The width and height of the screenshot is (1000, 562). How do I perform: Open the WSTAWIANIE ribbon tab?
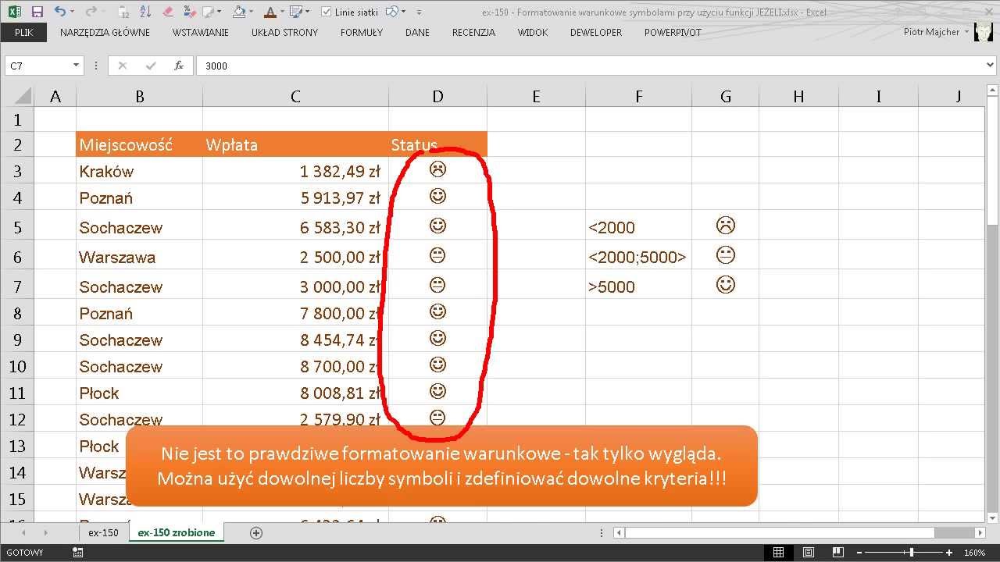(201, 33)
